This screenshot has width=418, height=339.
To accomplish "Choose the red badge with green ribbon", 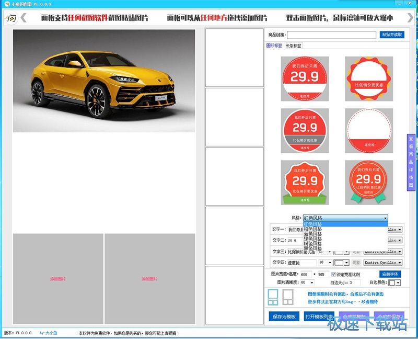I will click(x=305, y=182).
